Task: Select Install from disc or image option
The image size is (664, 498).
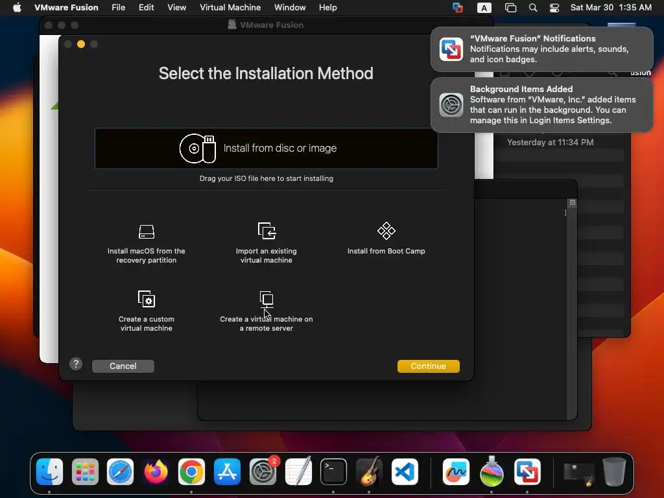Action: [267, 148]
